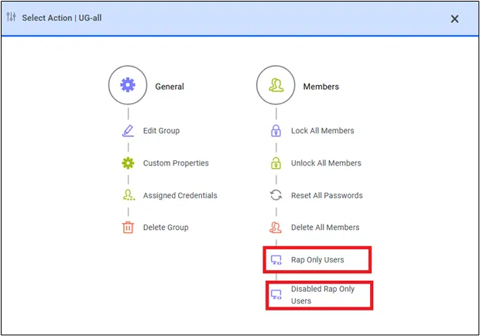
Task: Select Lock All Members
Action: pos(323,131)
